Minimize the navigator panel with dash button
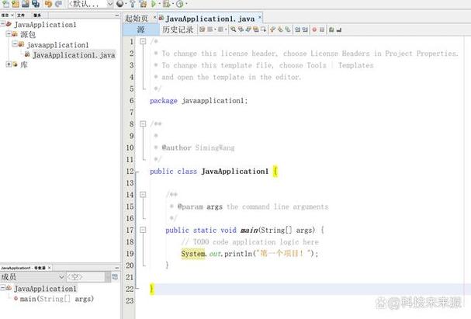 click(117, 268)
